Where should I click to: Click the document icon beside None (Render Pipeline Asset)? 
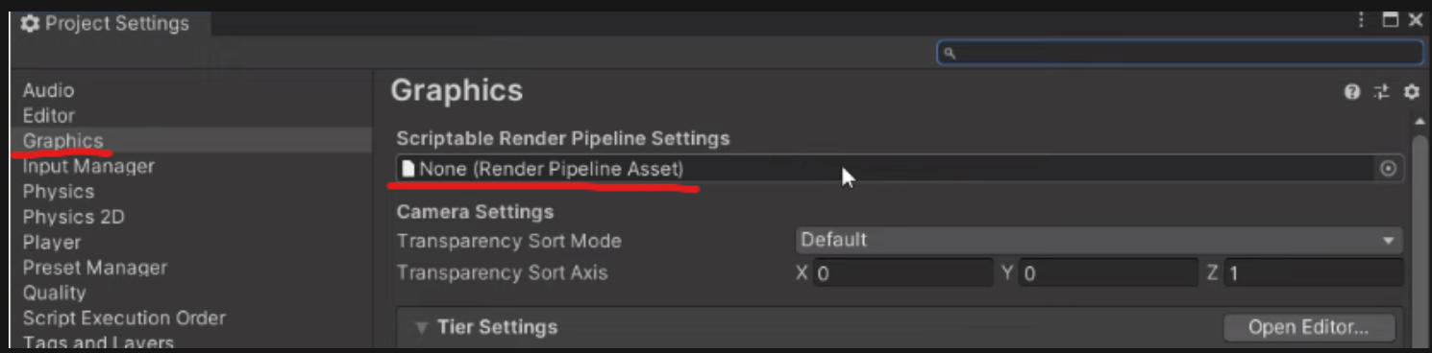tap(408, 169)
